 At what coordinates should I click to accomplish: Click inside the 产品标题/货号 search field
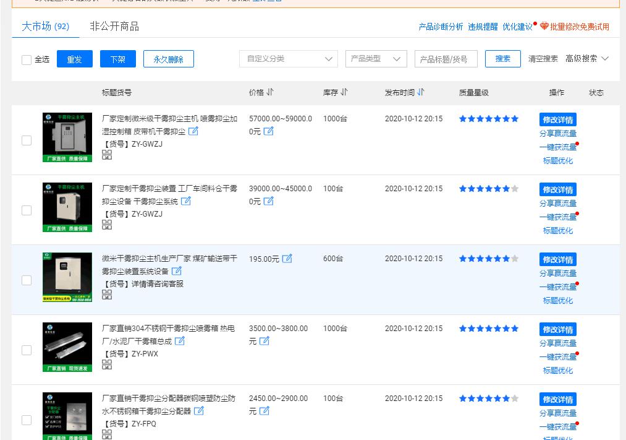point(446,58)
